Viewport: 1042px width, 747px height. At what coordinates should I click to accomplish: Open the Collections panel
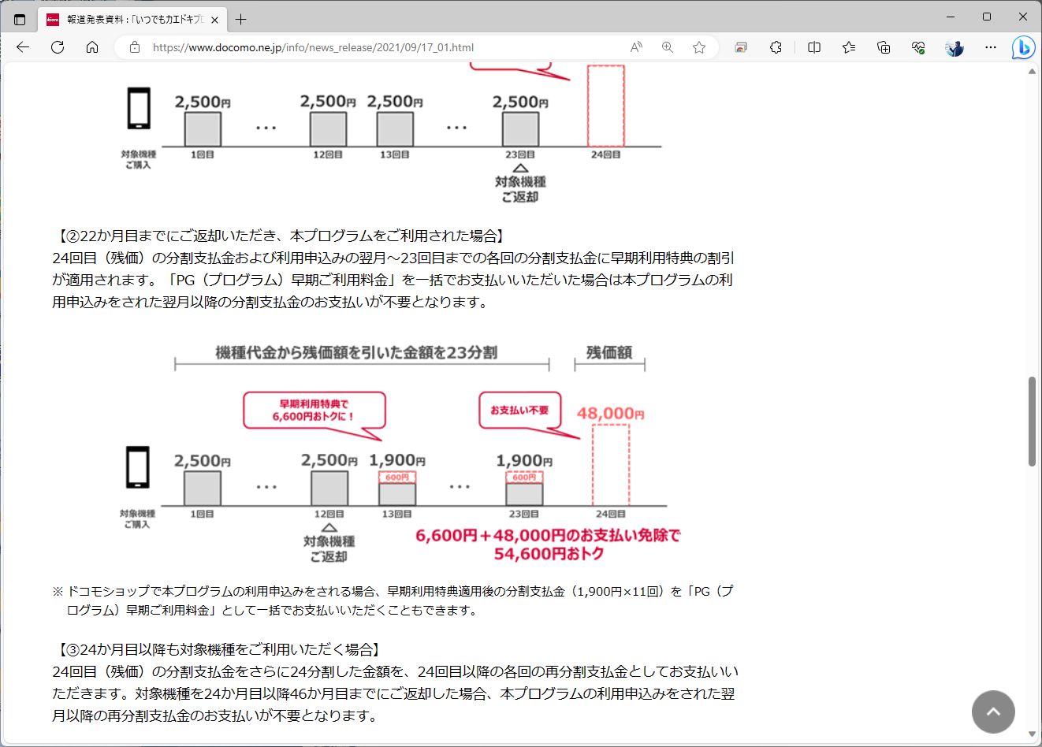[x=884, y=47]
